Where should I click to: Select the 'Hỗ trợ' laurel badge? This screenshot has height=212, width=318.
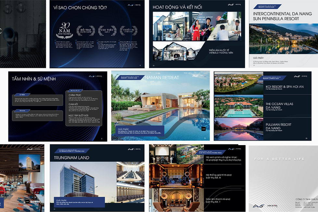pos(86,31)
